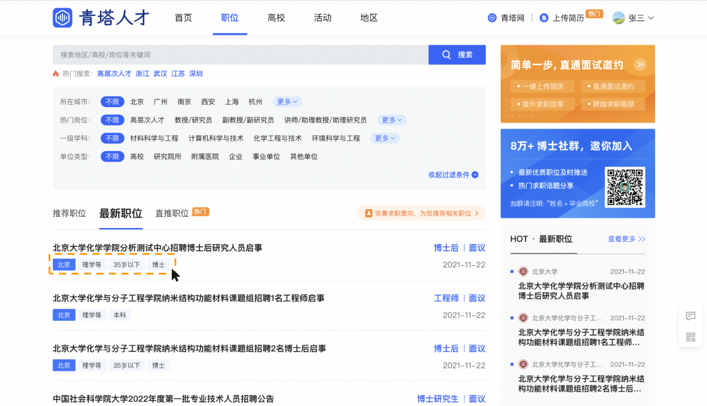Click the magnifier icon in search button
Viewport: 707px width, 406px height.
click(447, 55)
